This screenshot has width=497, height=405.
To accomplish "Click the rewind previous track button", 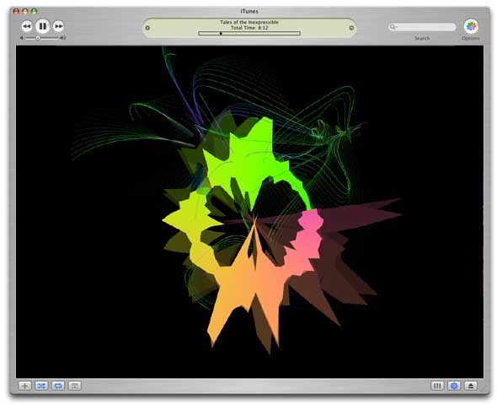I will pos(27,26).
